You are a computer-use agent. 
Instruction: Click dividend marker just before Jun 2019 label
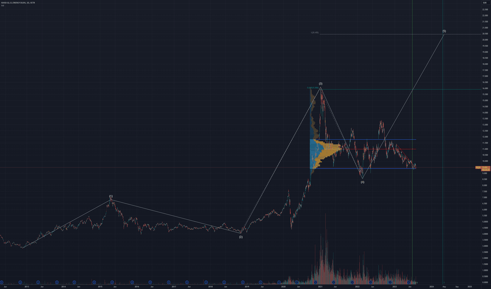pos(261,282)
